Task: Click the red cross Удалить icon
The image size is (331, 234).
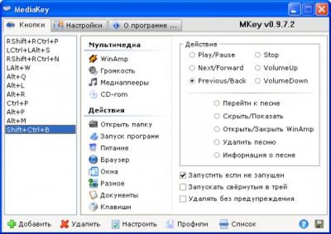Action: (65, 224)
